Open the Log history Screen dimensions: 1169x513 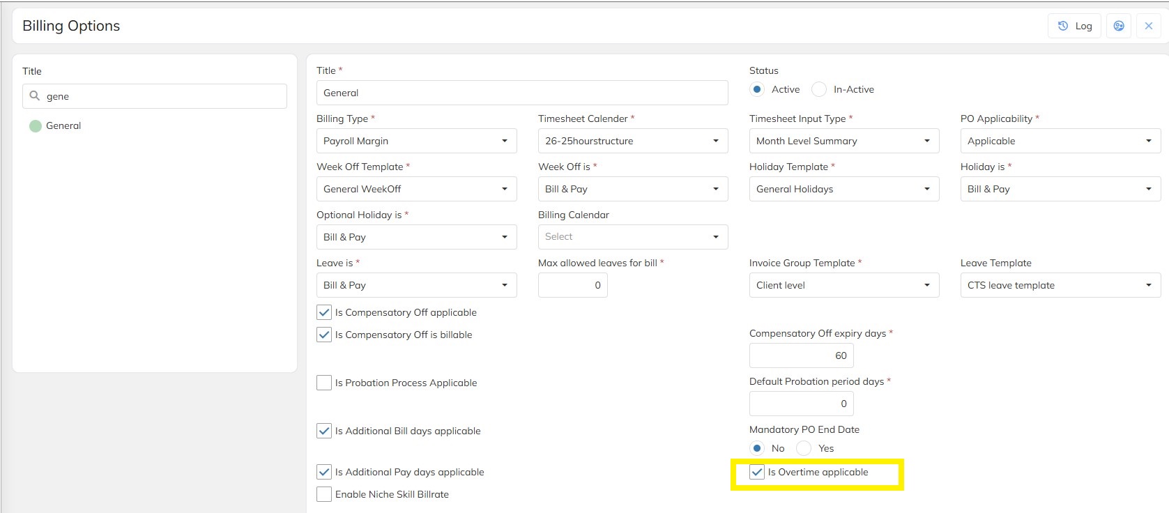[1074, 26]
